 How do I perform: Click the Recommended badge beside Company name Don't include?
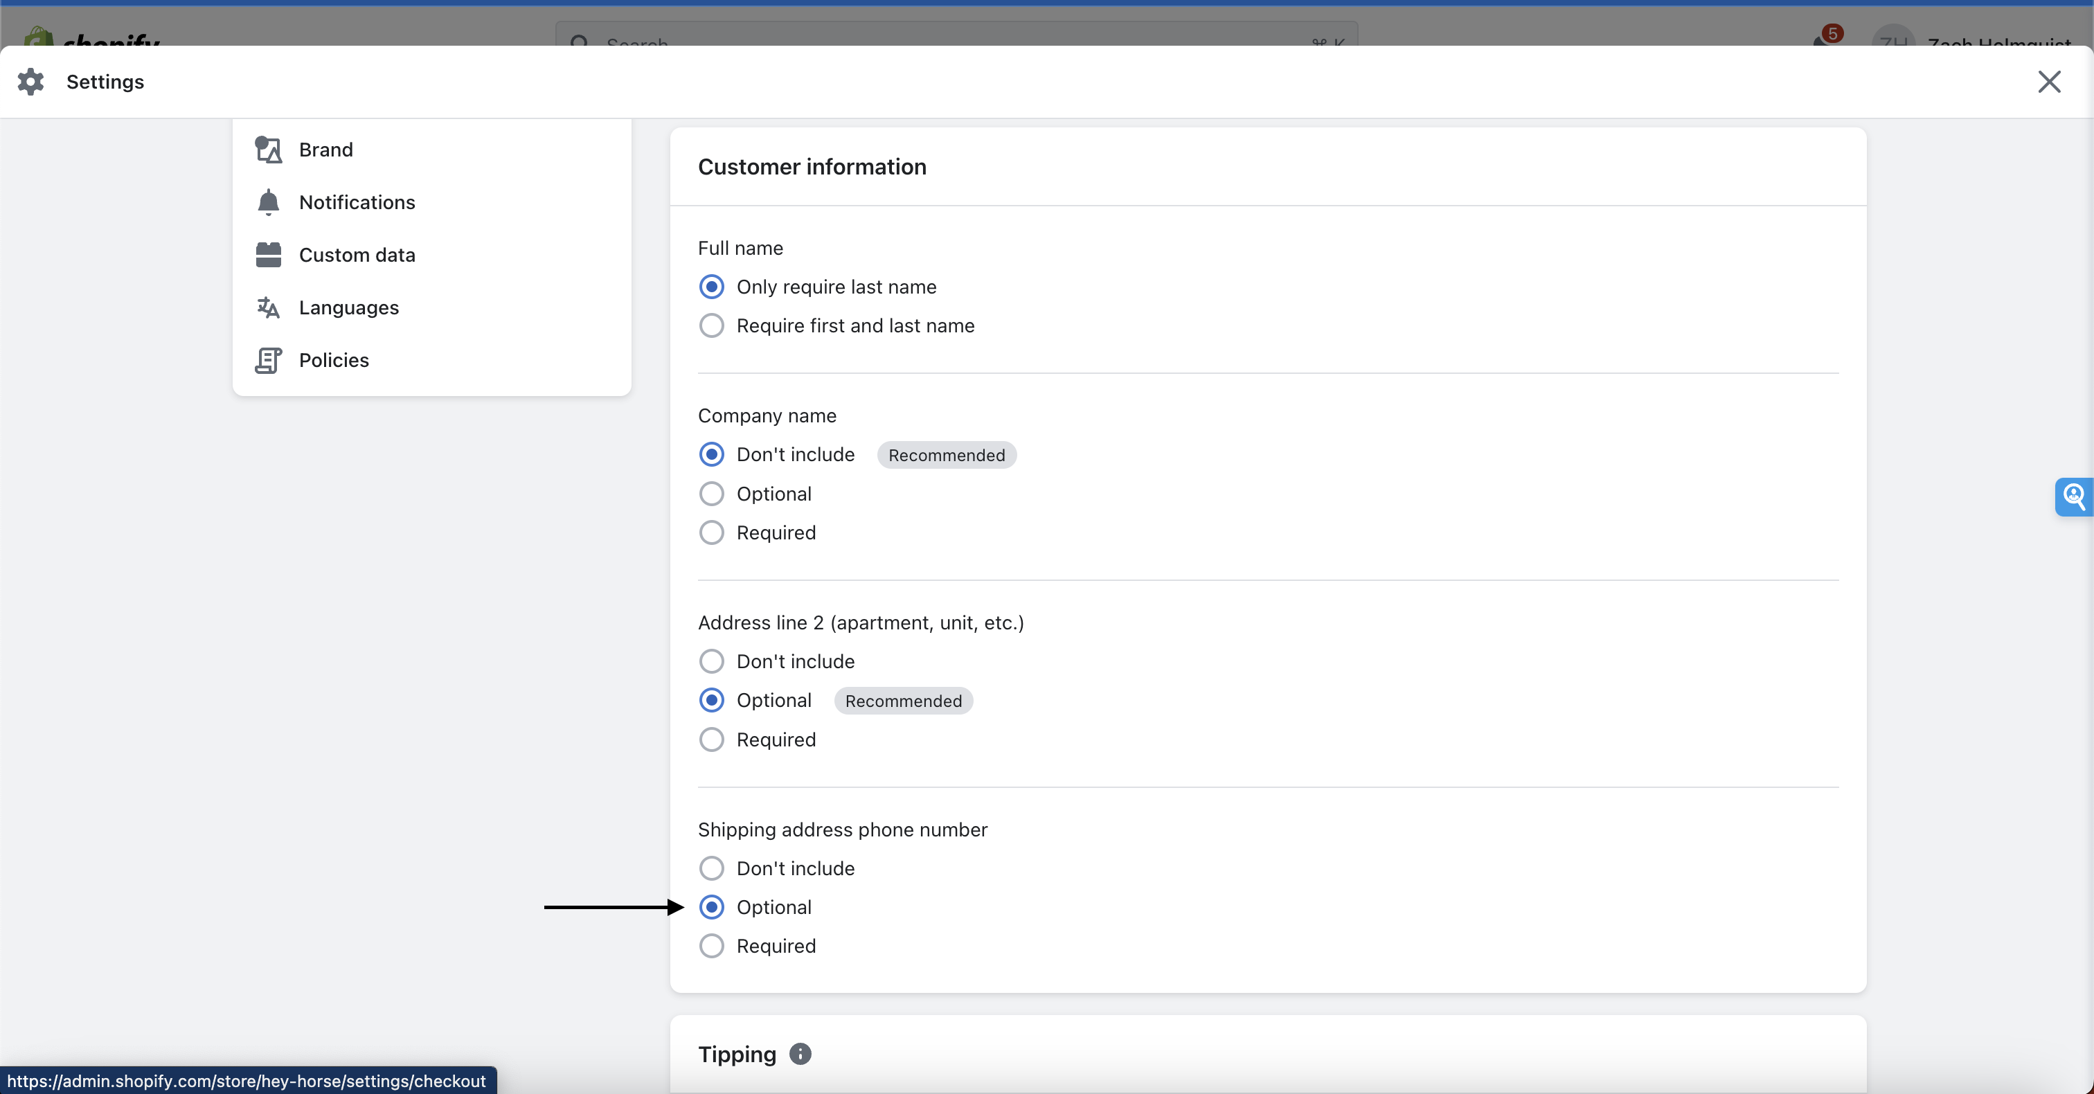point(946,455)
